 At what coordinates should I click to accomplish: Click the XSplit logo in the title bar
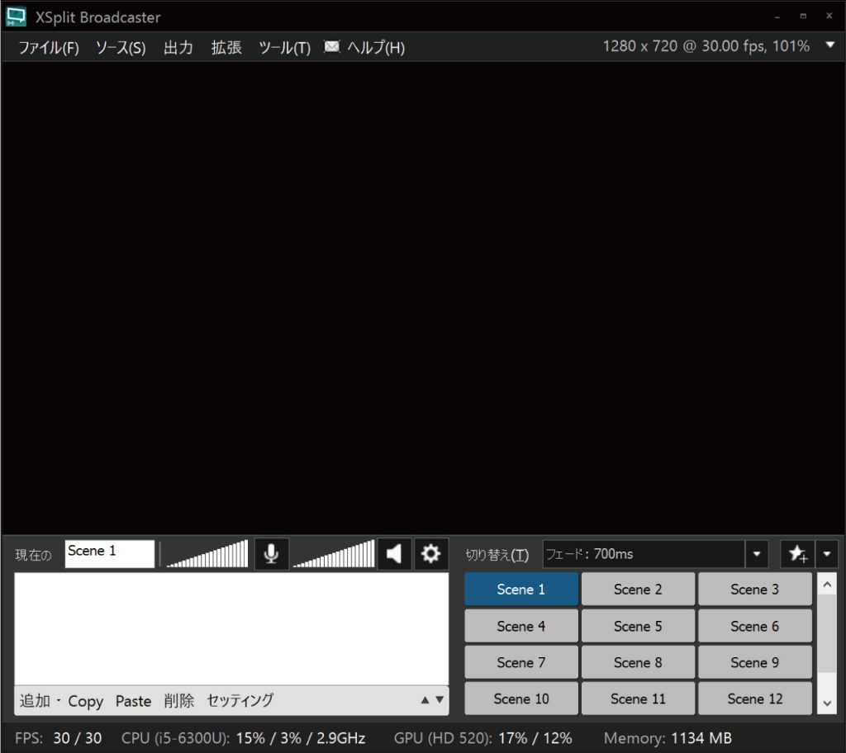(17, 16)
